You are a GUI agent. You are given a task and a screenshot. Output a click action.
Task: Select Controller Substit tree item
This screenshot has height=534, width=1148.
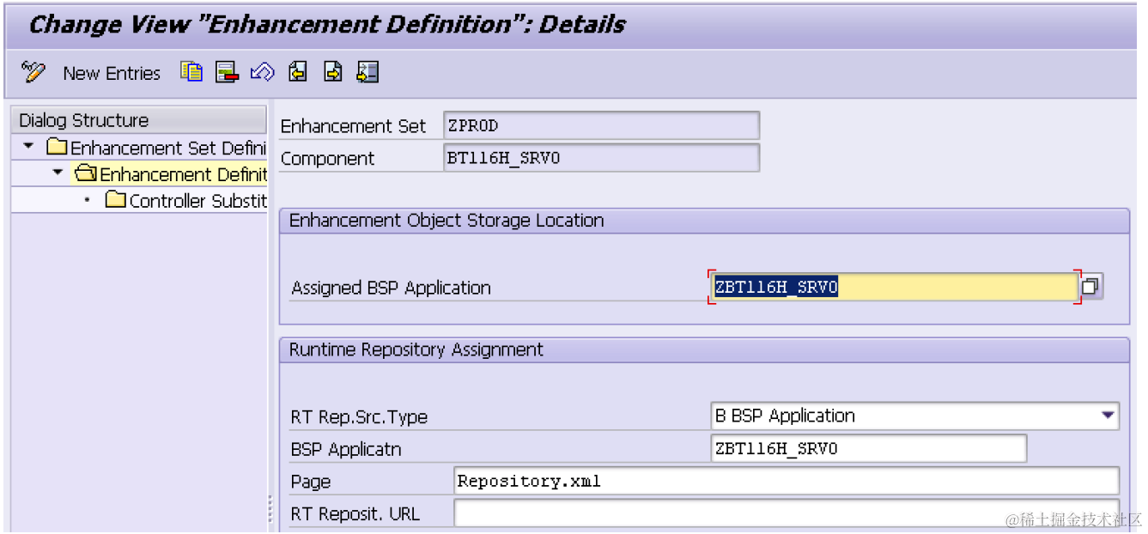(x=197, y=201)
